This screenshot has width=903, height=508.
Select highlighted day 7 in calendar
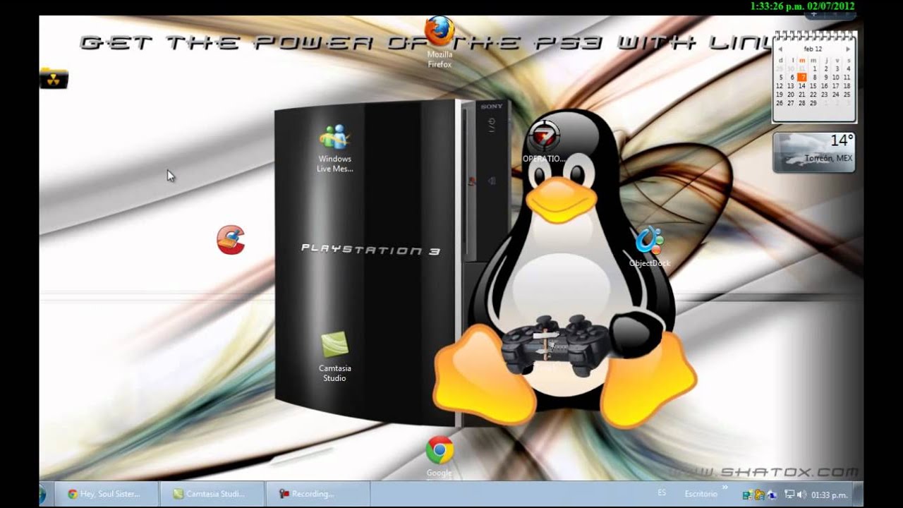click(x=801, y=78)
